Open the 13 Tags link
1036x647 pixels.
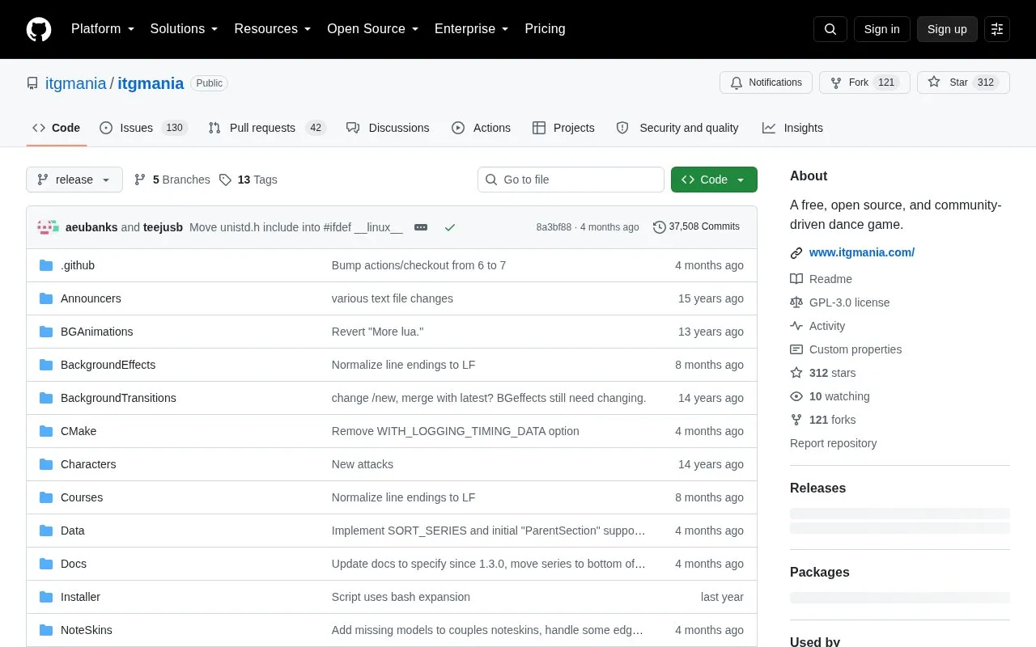pyautogui.click(x=248, y=180)
